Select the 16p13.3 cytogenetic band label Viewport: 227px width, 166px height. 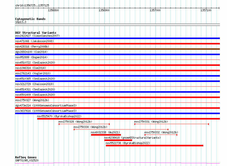click(21, 22)
